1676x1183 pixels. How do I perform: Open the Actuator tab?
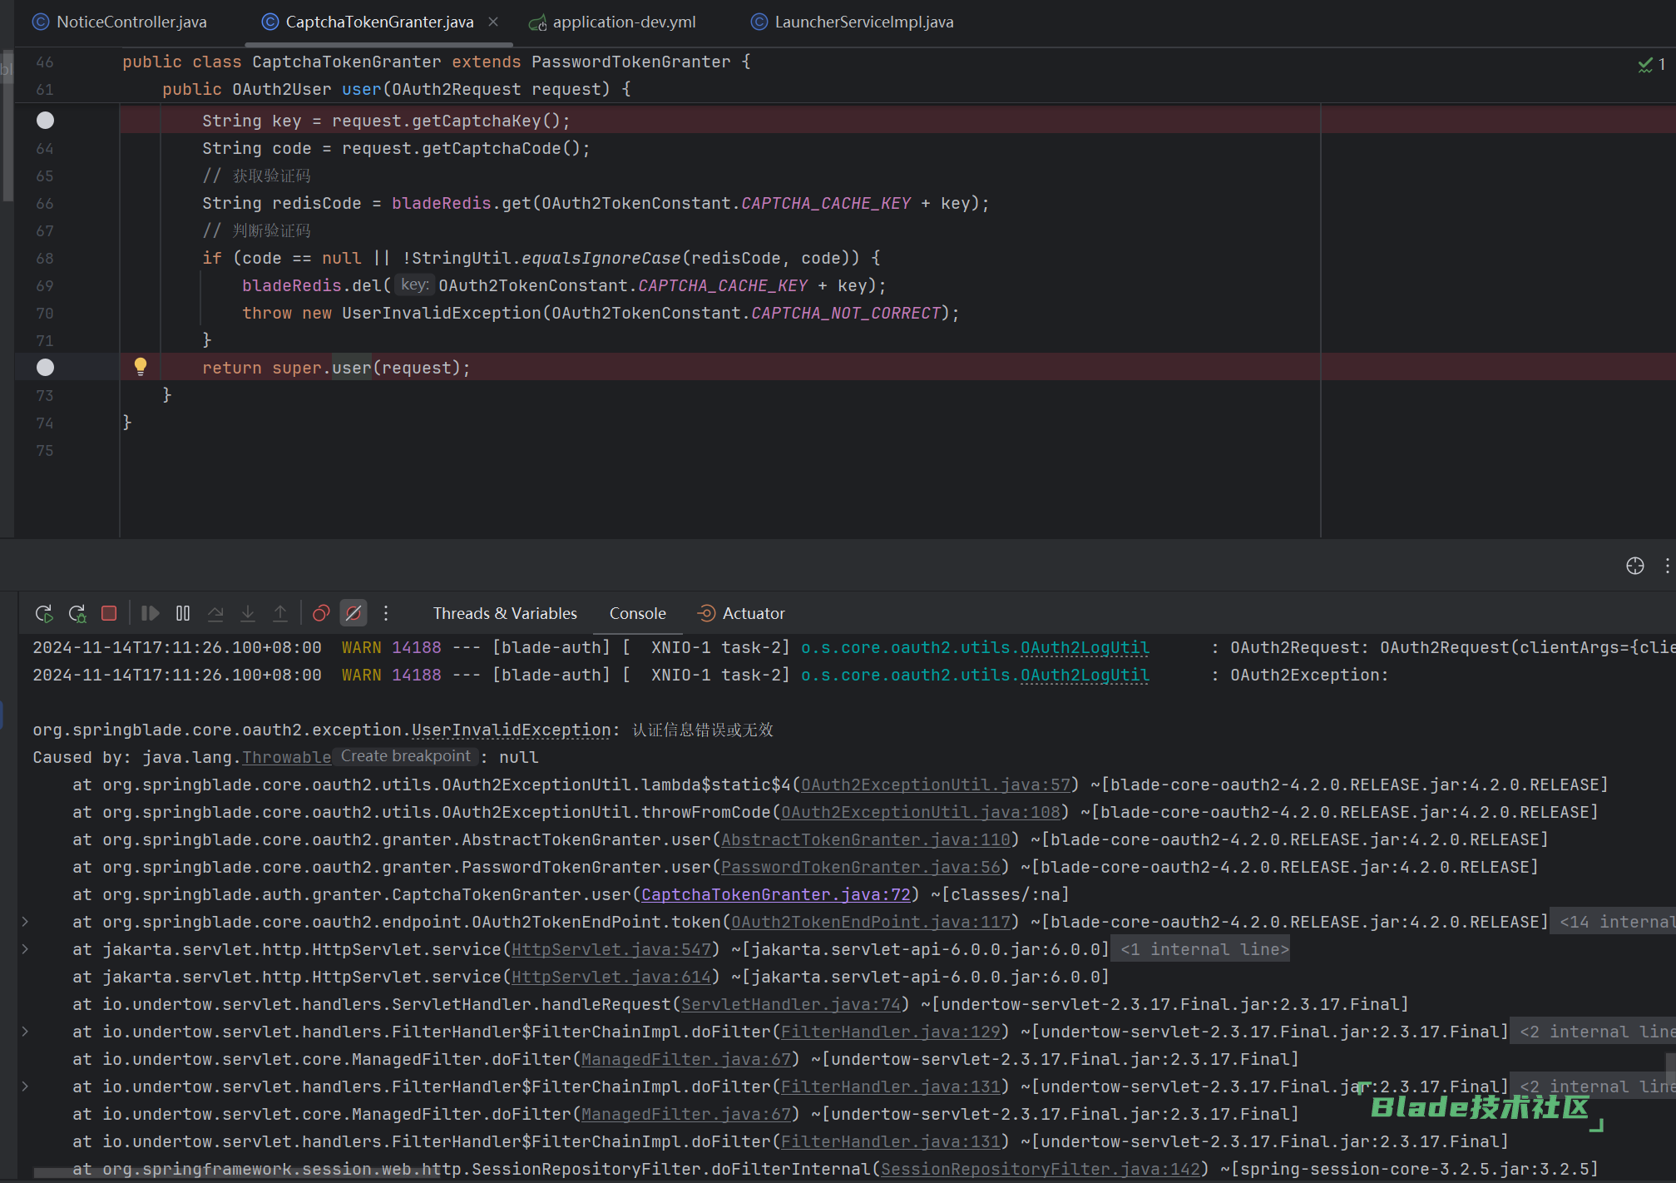[742, 613]
